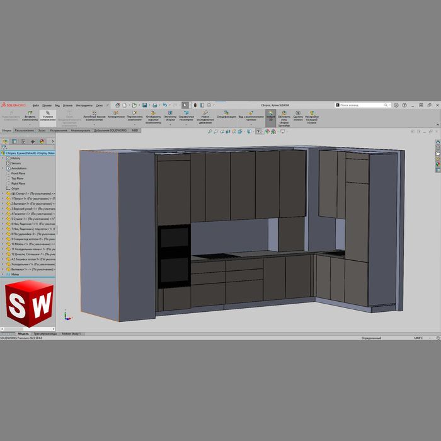This screenshot has width=441, height=441.
Task: Click the Rebuild traffic-light icon
Action: (195, 105)
